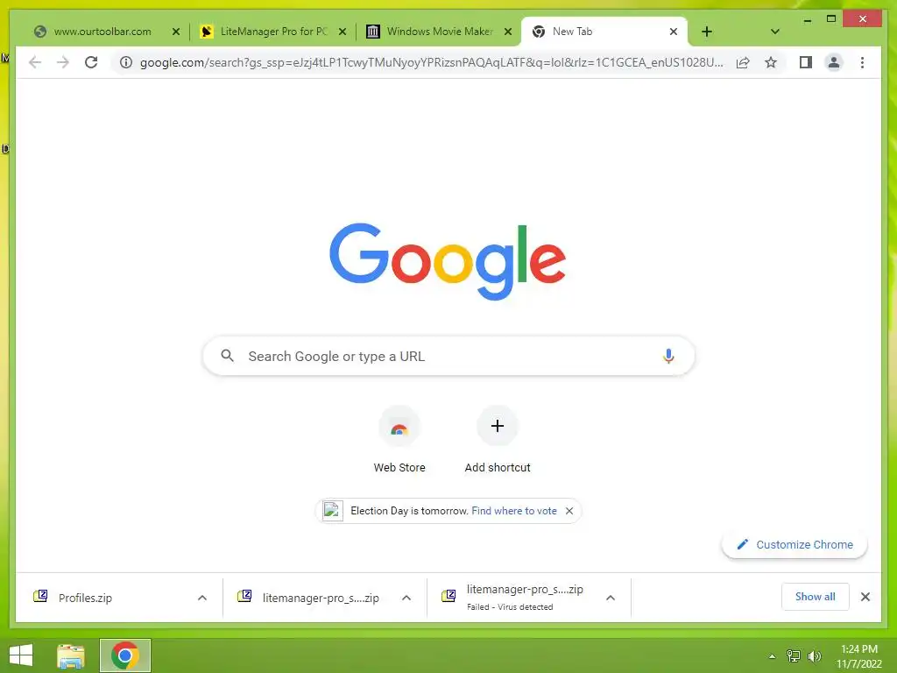Click Show all downloads

[x=815, y=596]
